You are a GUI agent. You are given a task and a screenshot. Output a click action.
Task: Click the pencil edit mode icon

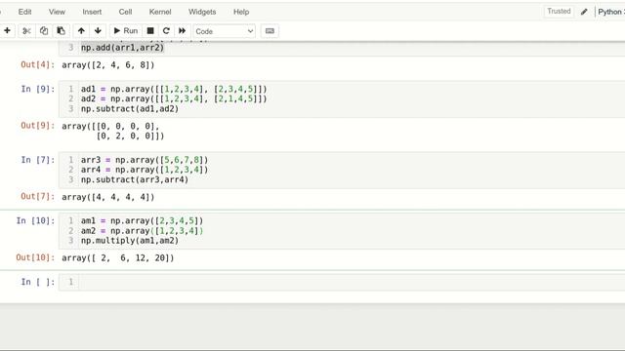coord(584,12)
